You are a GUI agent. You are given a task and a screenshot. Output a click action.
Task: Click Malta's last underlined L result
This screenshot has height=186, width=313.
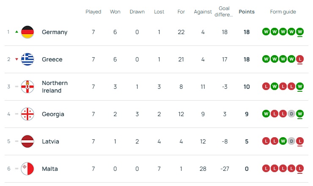coord(300,169)
